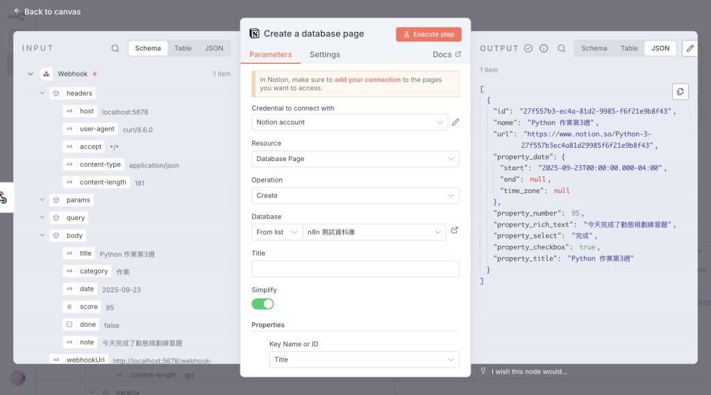Viewport: 711px width, 395px height.
Task: Click the webhook icon on the left edge
Action: [3, 198]
